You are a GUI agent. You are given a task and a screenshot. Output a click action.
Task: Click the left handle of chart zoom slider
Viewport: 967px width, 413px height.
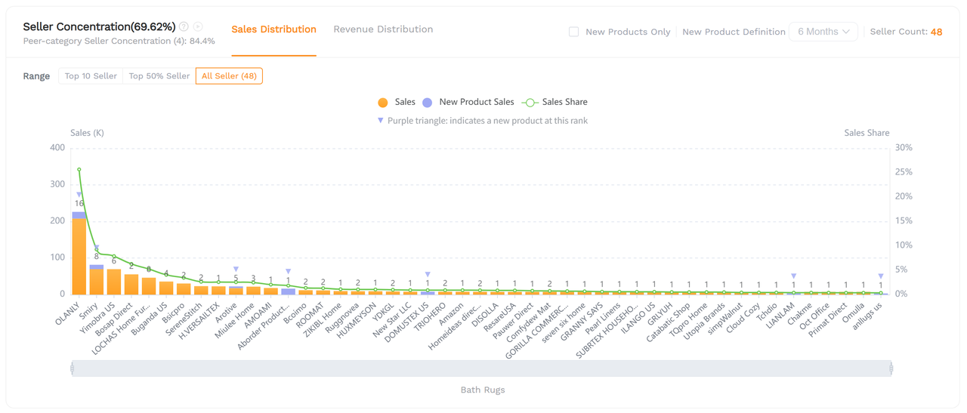tap(73, 368)
